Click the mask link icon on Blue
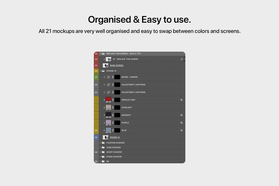This screenshot has width=279, height=186. tap(113, 130)
